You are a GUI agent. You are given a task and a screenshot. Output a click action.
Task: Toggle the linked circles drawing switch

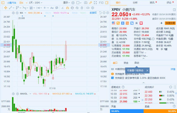88,8
